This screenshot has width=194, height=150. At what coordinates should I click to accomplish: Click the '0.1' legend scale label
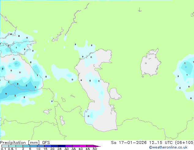point(3,149)
